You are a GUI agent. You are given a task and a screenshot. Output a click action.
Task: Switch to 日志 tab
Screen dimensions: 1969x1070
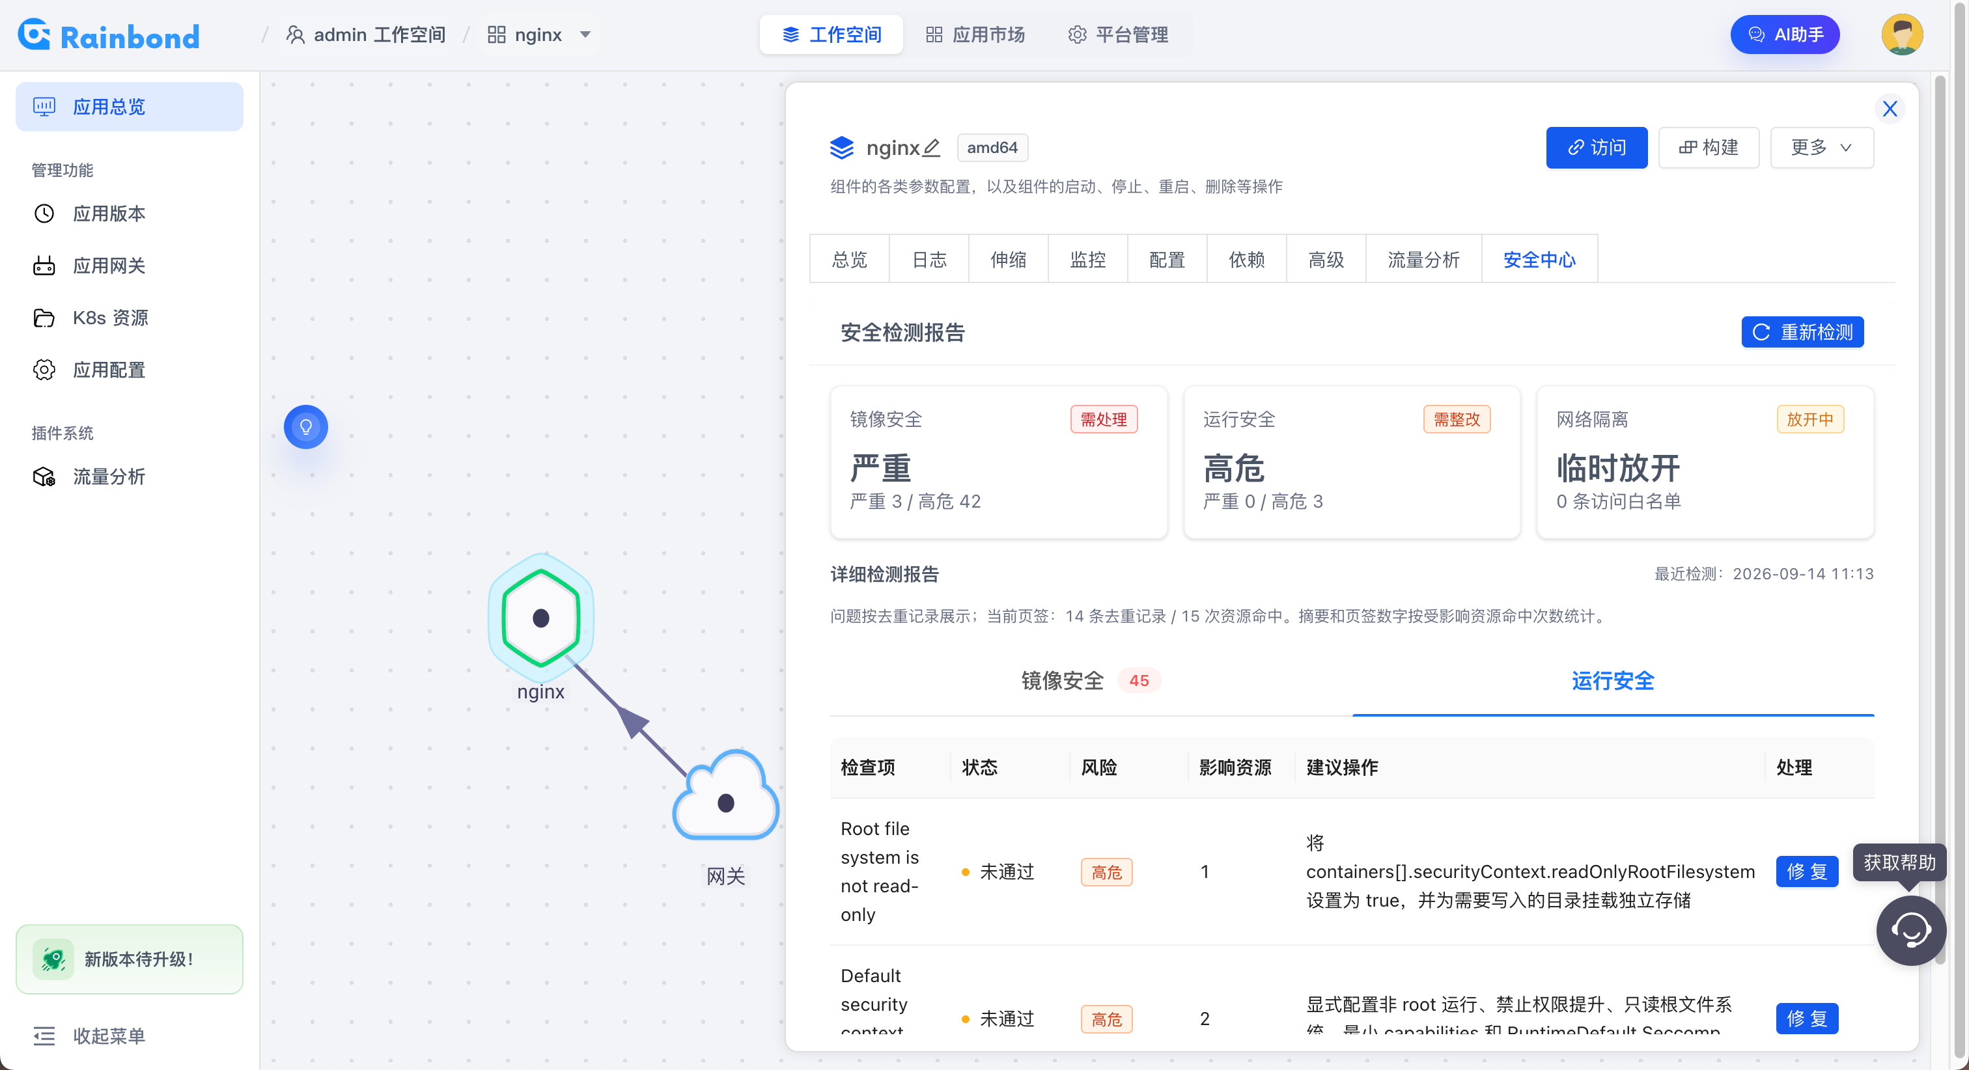[929, 259]
